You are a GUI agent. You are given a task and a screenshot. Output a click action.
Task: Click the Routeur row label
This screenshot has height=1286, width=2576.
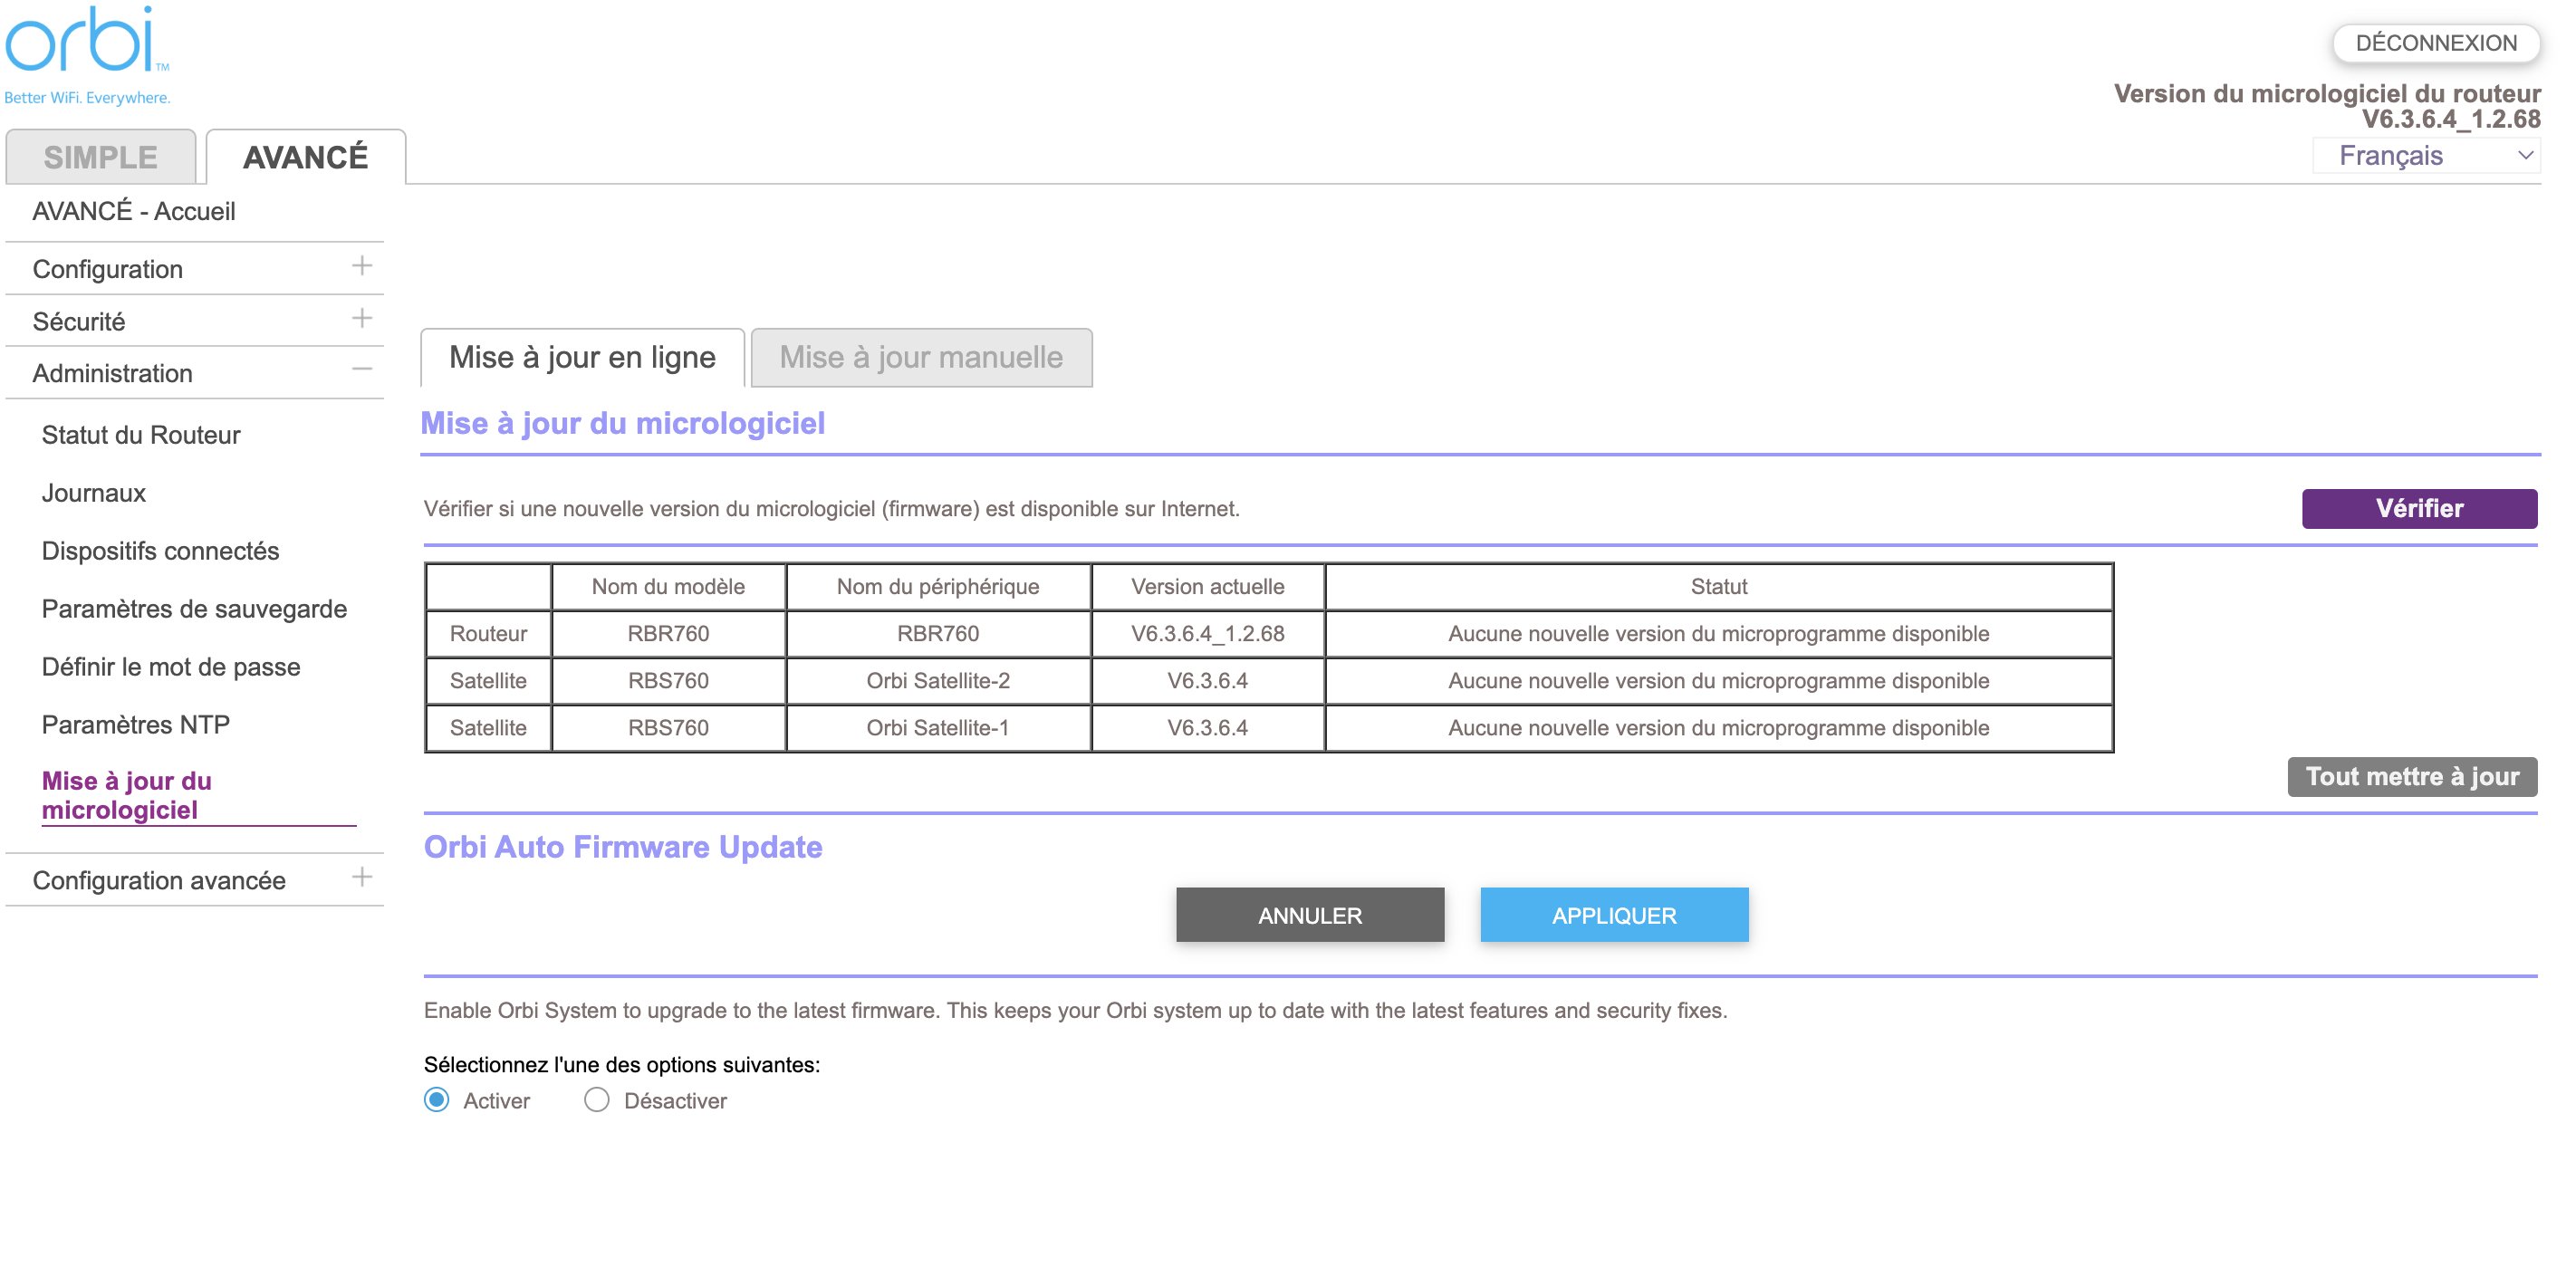488,634
